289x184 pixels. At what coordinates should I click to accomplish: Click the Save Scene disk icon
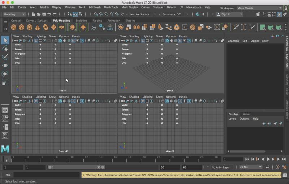pyautogui.click(x=44, y=14)
